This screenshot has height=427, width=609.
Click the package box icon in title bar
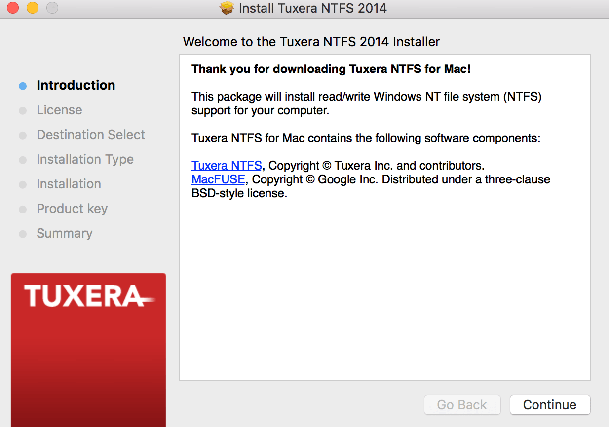point(227,8)
